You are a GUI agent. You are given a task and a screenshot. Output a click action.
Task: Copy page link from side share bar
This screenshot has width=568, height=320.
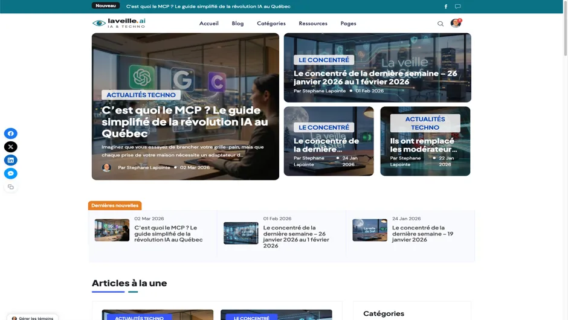10,187
